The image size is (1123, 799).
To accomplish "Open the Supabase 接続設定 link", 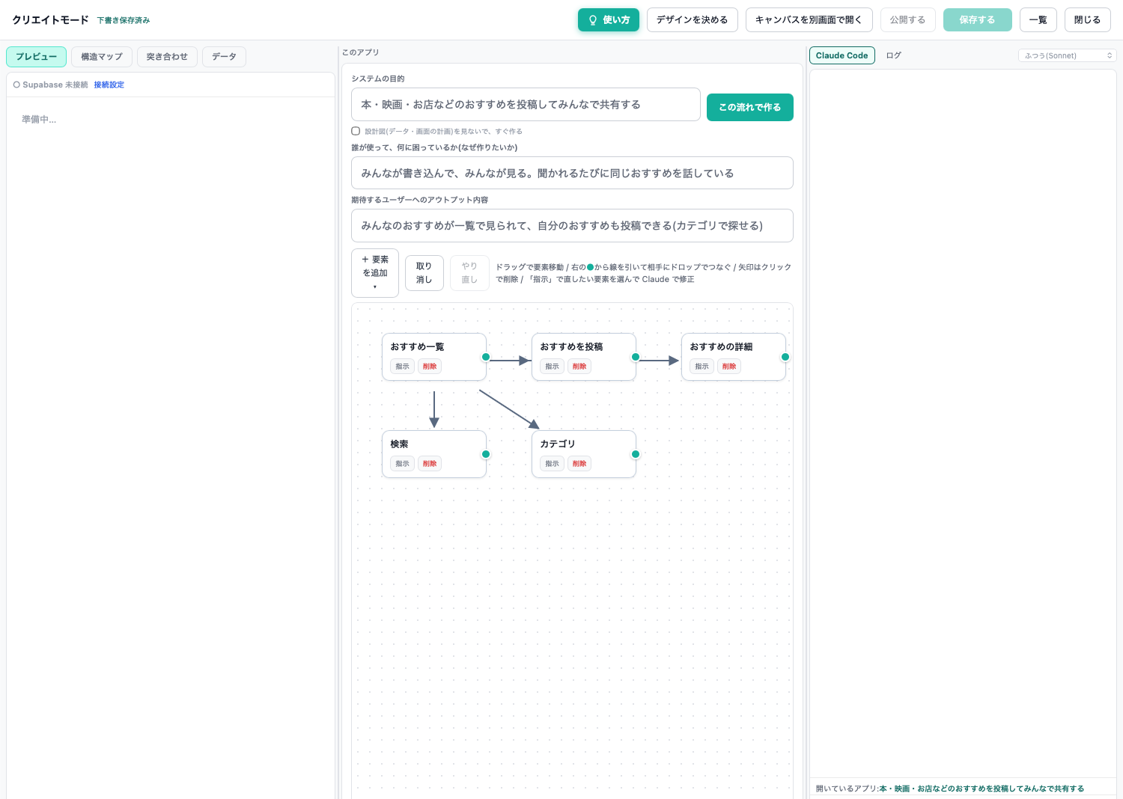I will coord(109,85).
